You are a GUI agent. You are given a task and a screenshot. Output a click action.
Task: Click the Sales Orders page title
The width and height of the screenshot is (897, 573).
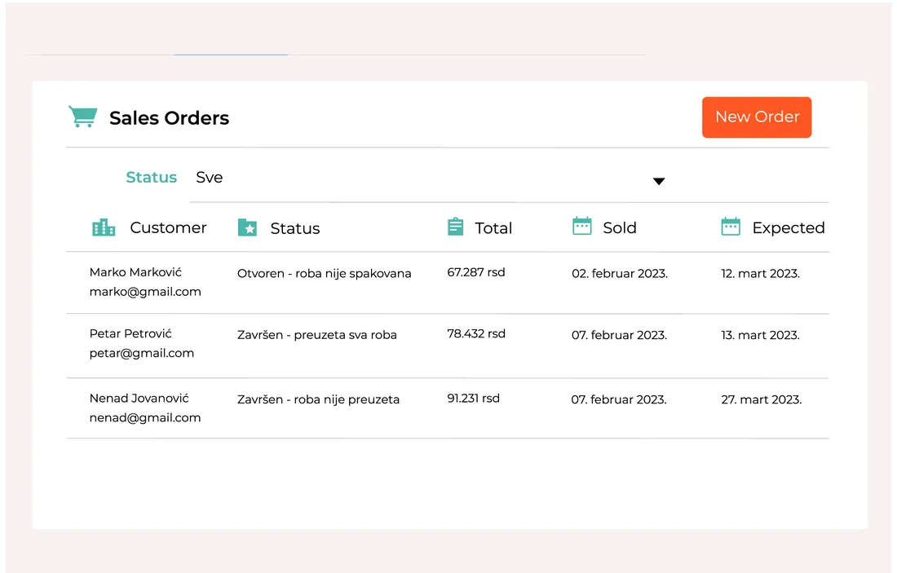(170, 118)
